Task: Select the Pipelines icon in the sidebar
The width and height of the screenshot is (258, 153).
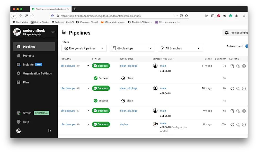Action: [19, 46]
